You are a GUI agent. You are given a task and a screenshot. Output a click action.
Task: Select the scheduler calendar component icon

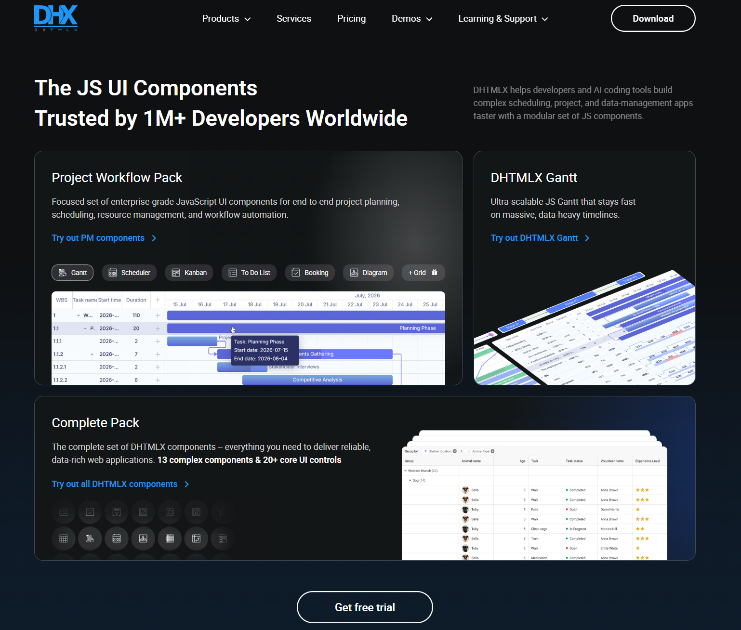point(117,538)
